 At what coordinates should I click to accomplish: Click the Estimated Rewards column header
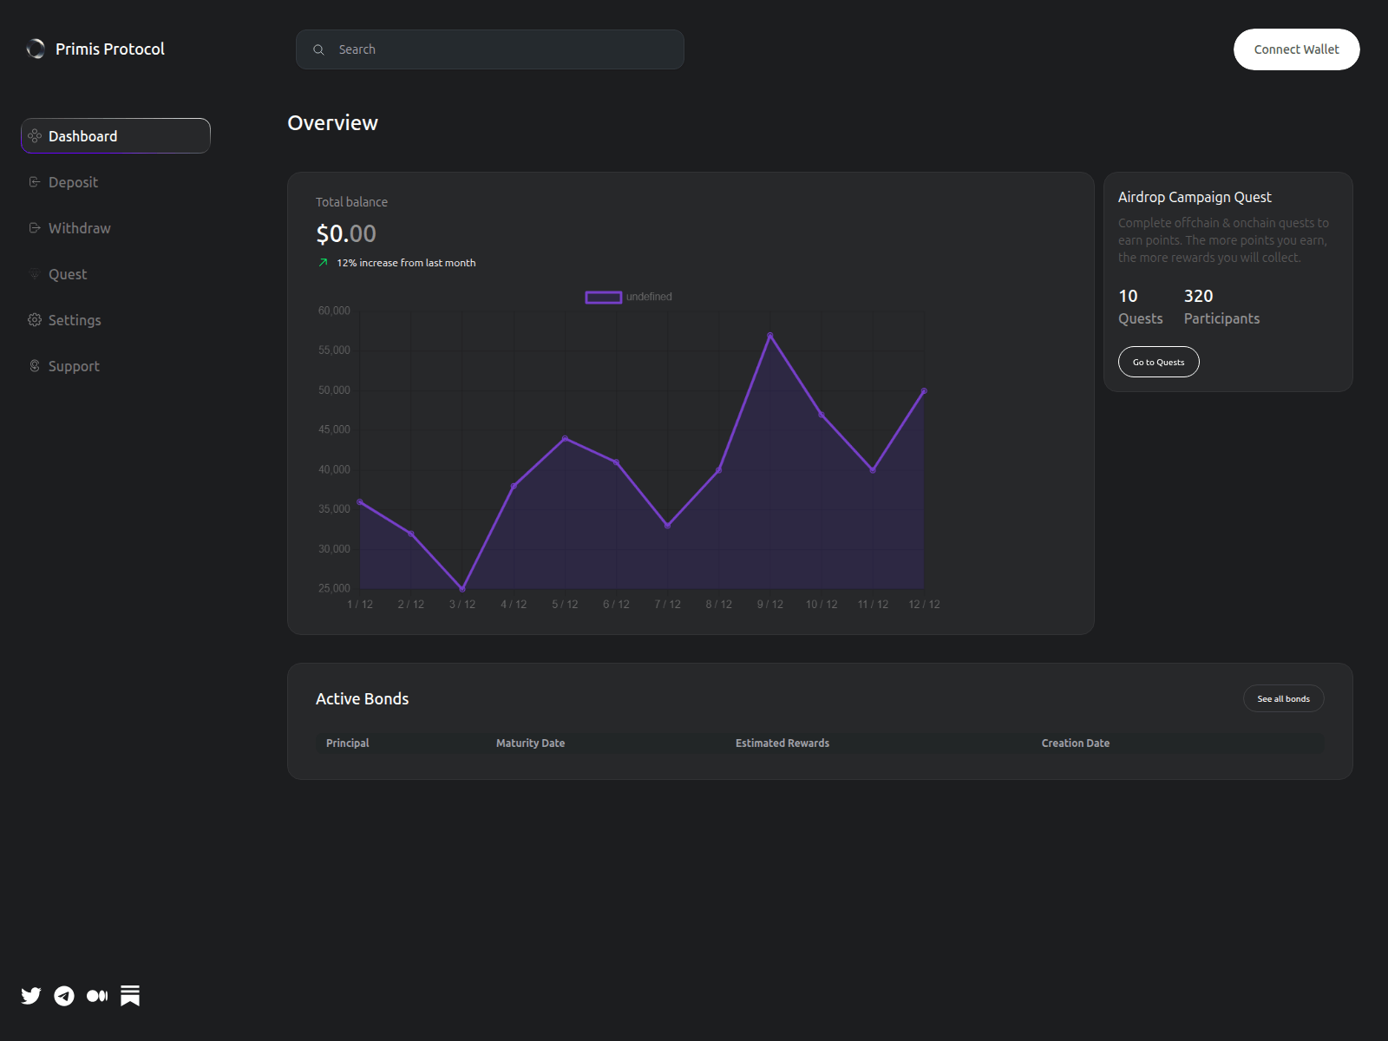[x=782, y=743]
